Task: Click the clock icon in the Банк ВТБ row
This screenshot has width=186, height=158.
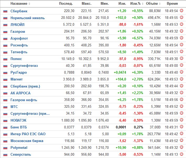Action: (x=182, y=127)
